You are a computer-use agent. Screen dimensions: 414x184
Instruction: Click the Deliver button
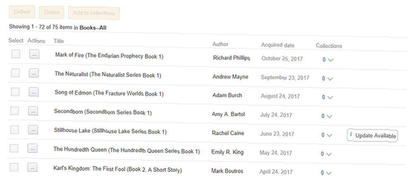22,12
